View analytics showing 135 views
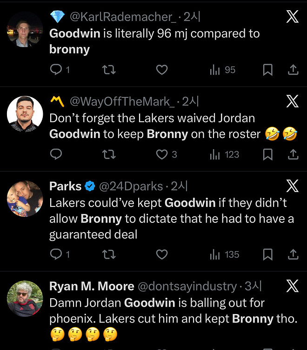 pyautogui.click(x=224, y=254)
